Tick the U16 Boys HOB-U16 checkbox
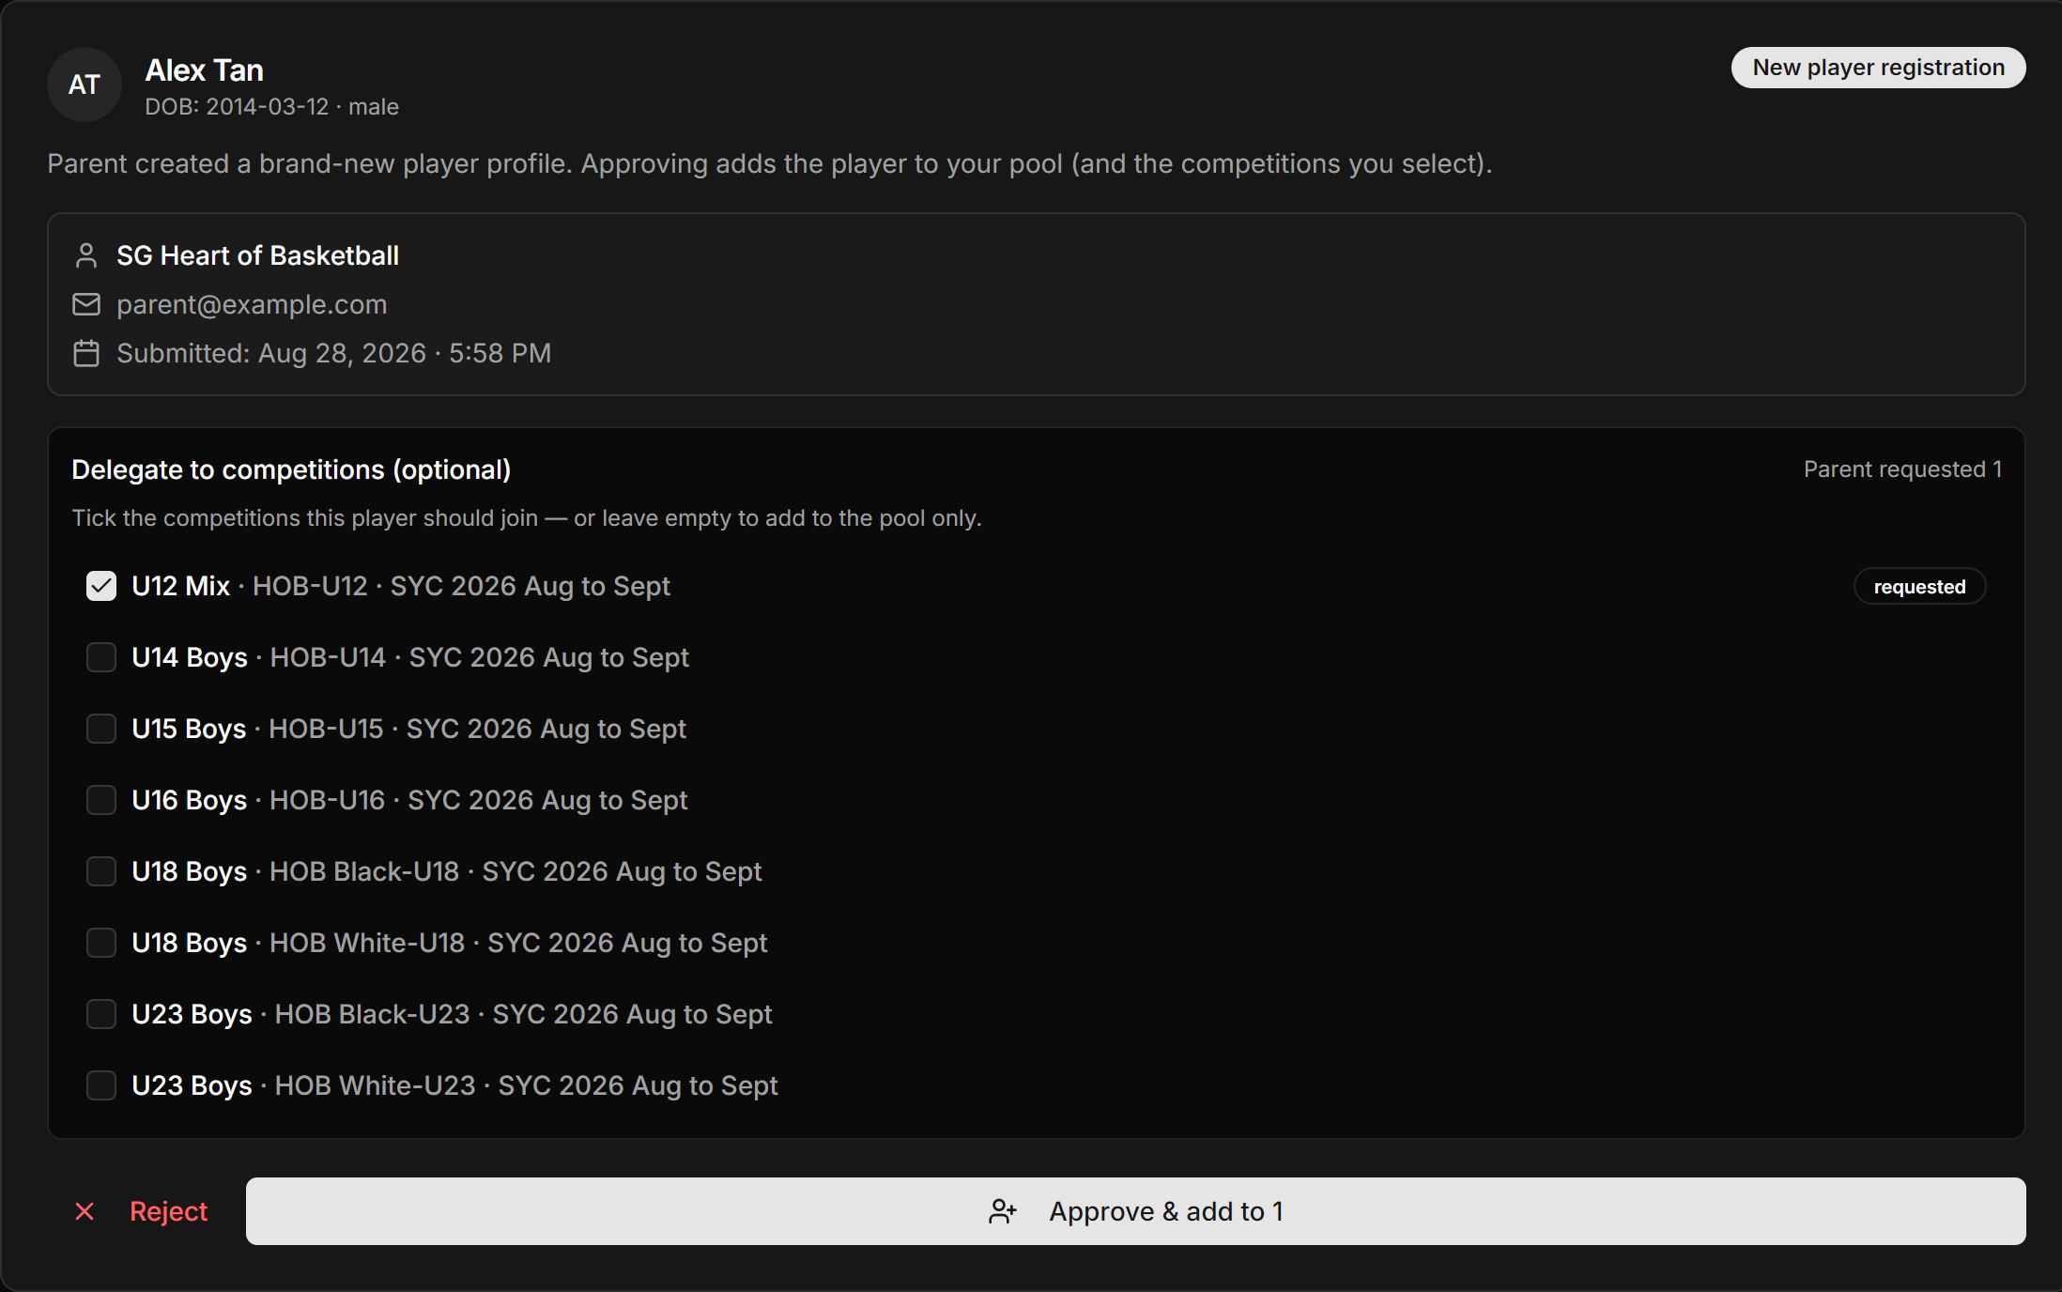 101,800
